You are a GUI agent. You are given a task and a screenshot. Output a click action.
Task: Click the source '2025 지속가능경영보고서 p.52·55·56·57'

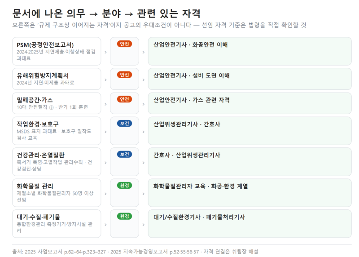tap(154, 252)
